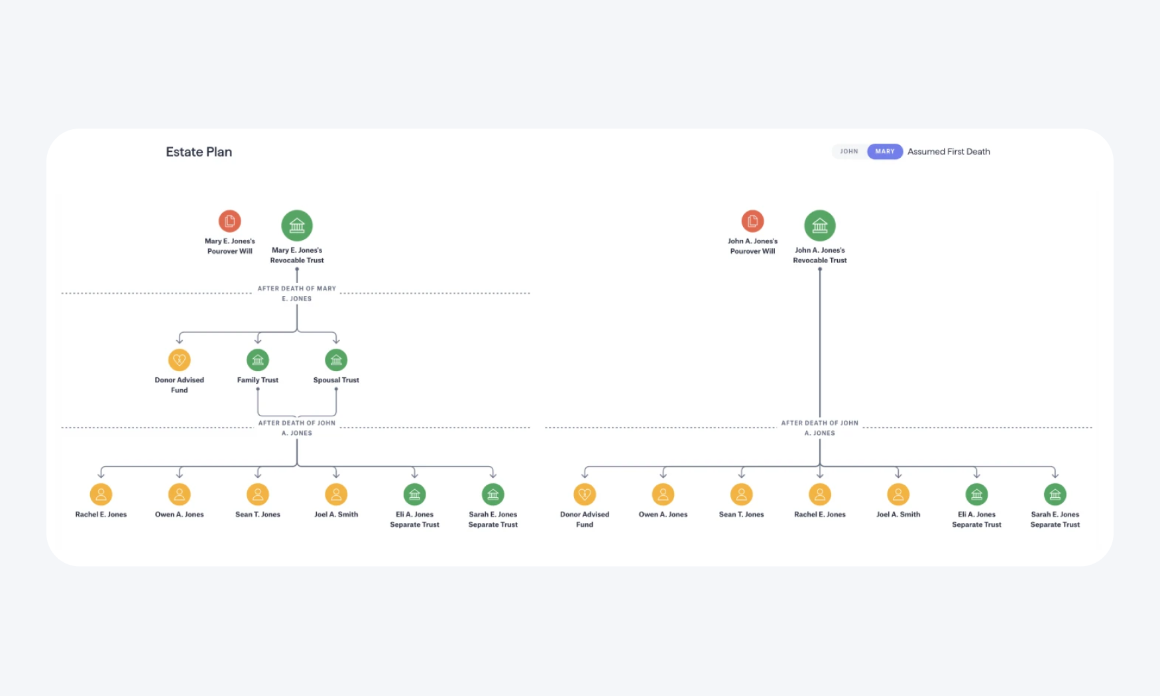Open John A. Jones's Pourover Will icon
The width and height of the screenshot is (1160, 696).
(752, 223)
